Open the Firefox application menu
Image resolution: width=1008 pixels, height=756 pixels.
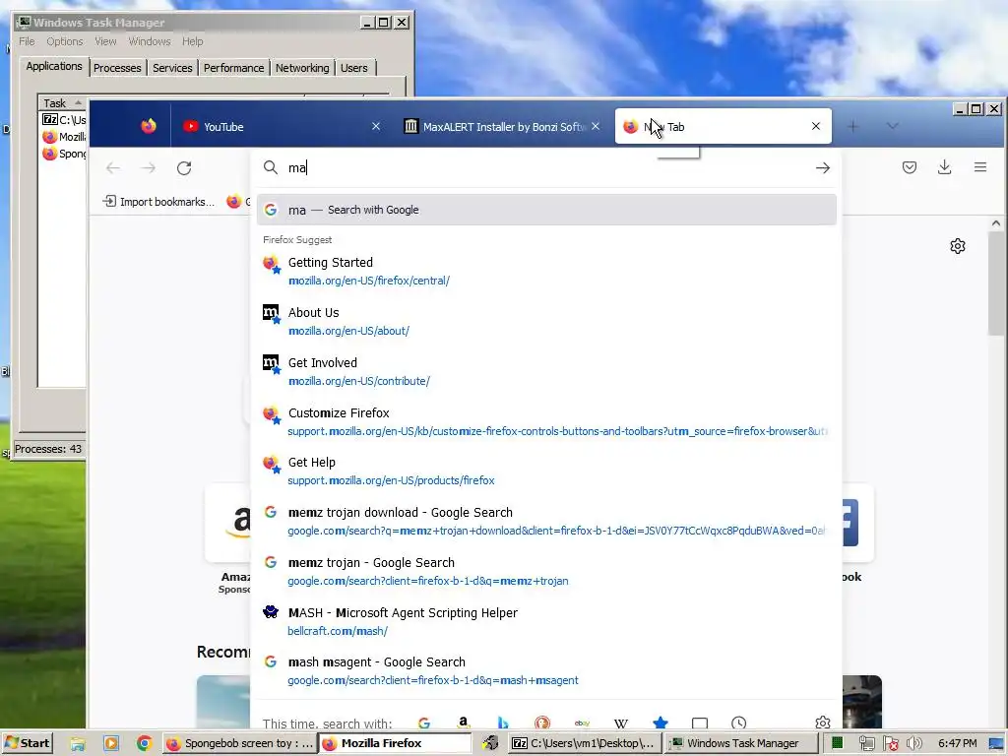tap(980, 167)
